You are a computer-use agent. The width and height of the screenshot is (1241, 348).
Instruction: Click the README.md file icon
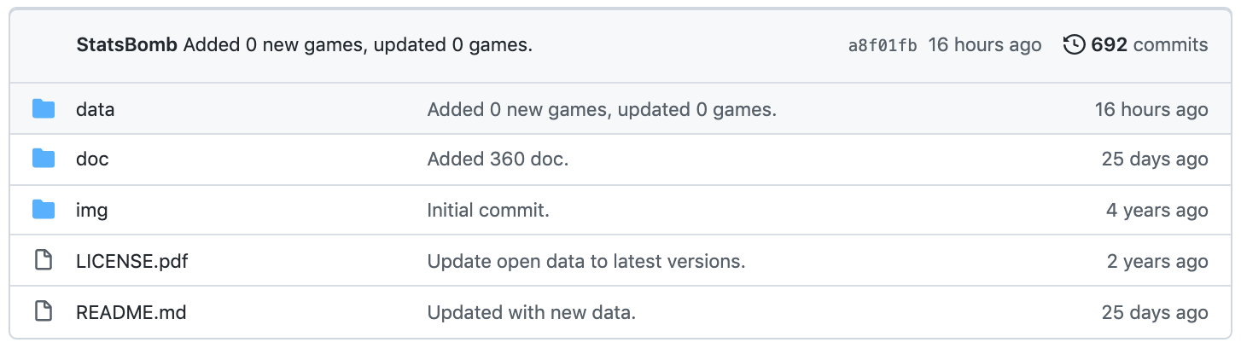tap(44, 312)
